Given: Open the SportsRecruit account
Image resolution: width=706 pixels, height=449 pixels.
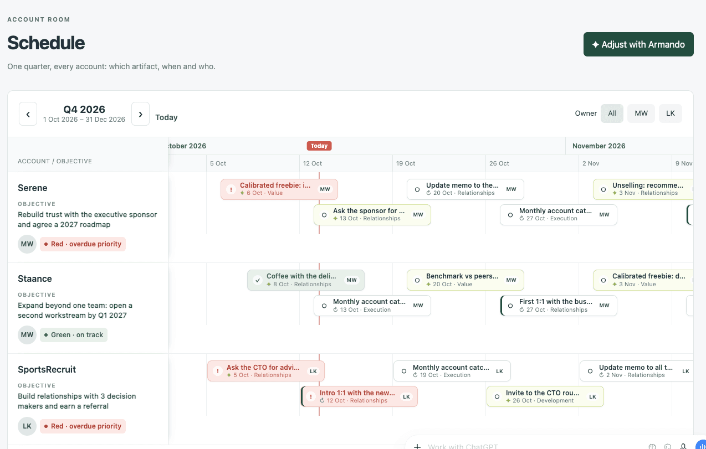Looking at the screenshot, I should tap(47, 369).
